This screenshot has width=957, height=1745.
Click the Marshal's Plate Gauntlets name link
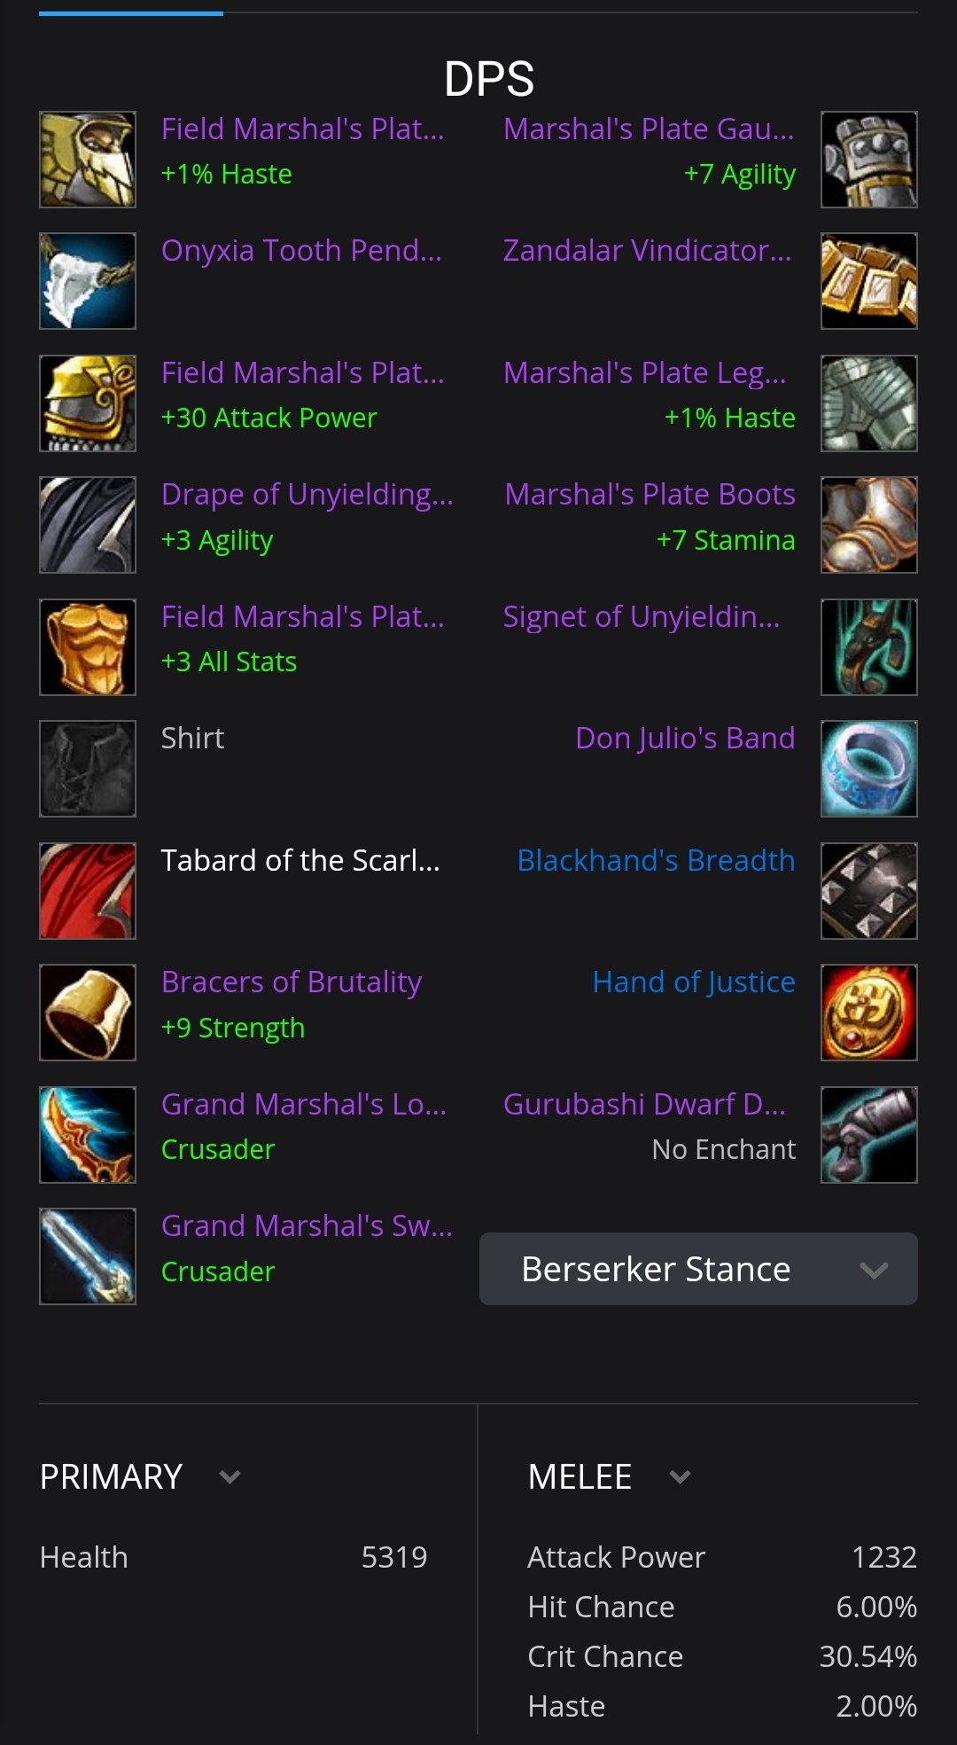[x=649, y=129]
